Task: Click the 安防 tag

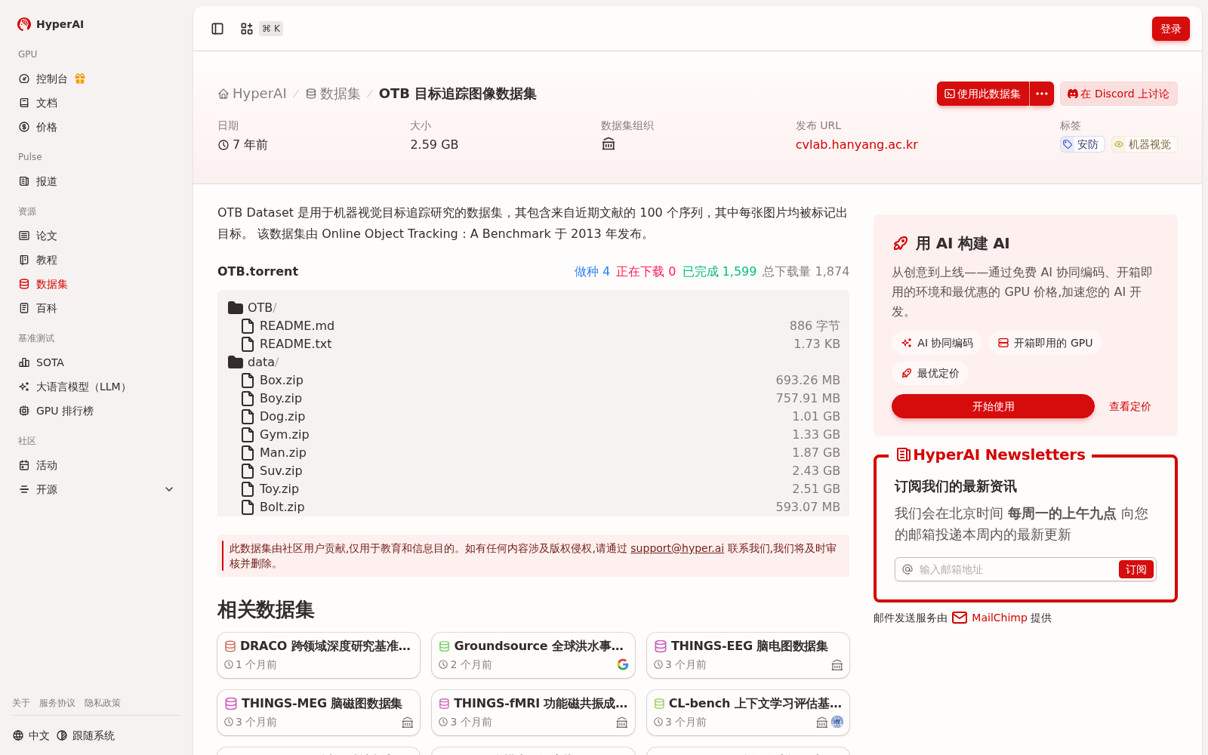Action: [1082, 144]
